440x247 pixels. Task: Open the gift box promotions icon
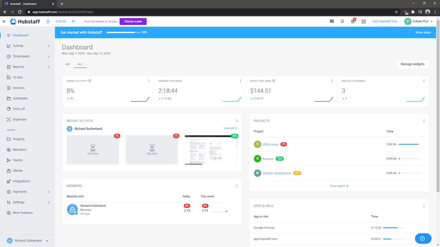coord(352,21)
